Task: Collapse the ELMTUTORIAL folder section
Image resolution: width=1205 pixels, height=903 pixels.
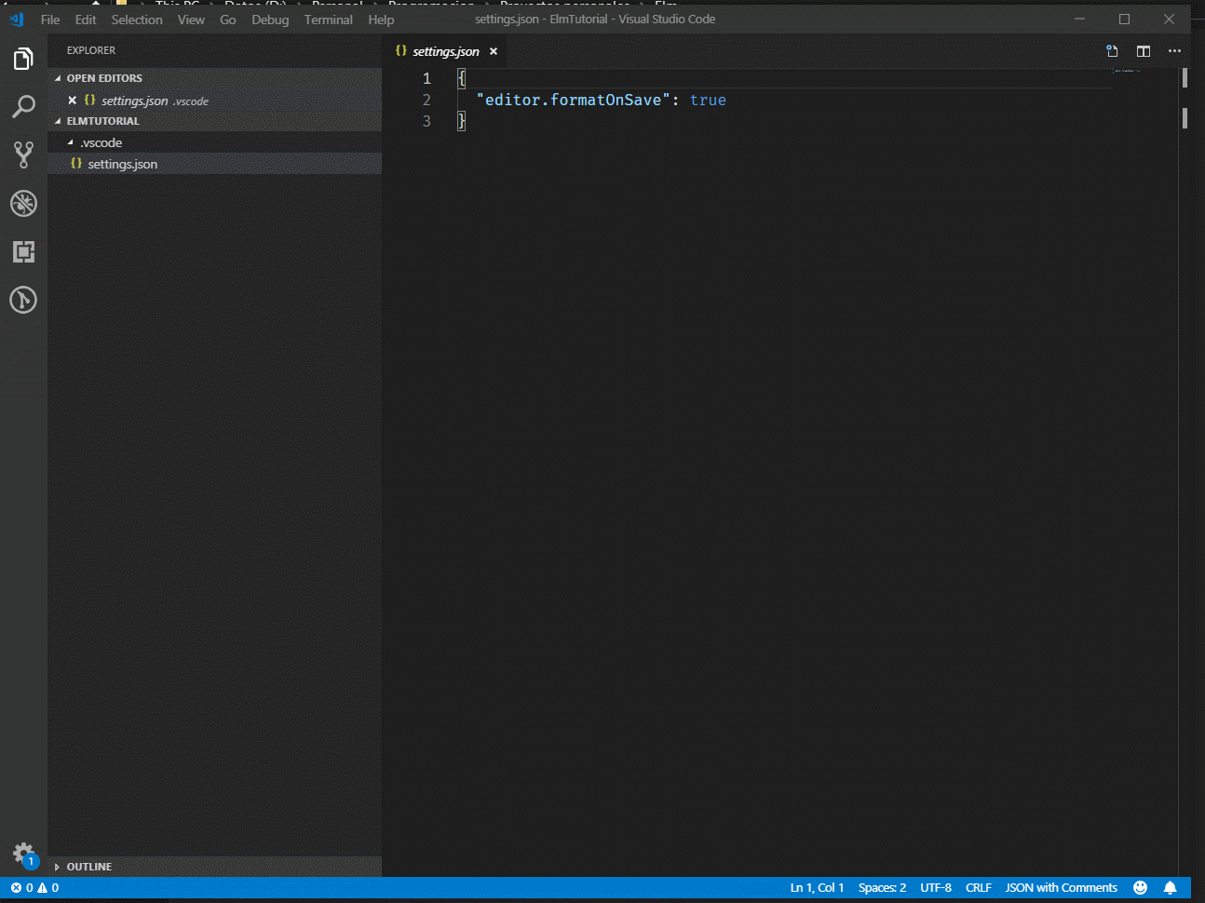Action: point(215,121)
